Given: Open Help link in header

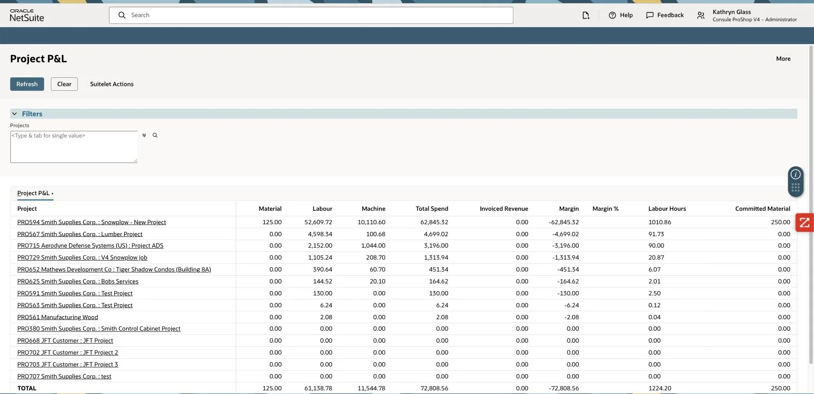Looking at the screenshot, I should [x=626, y=15].
